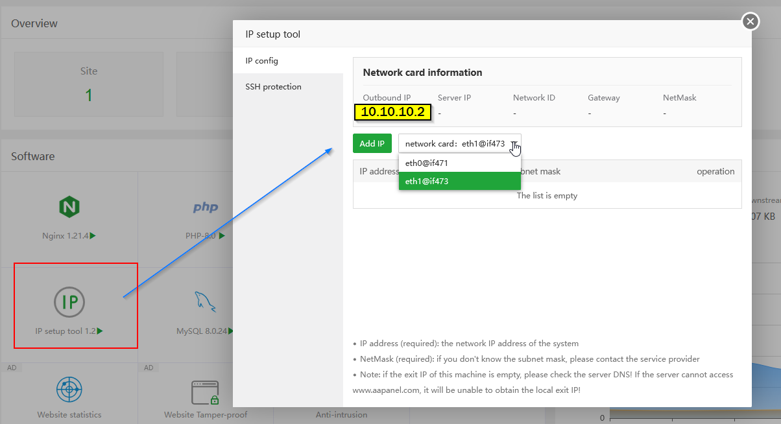
Task: Click the IP setup tool 1.2 label
Action: tap(66, 331)
